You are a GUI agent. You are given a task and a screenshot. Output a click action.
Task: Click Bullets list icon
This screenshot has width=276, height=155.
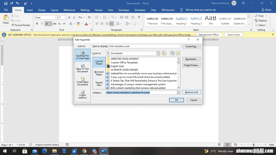pyautogui.click(x=97, y=17)
